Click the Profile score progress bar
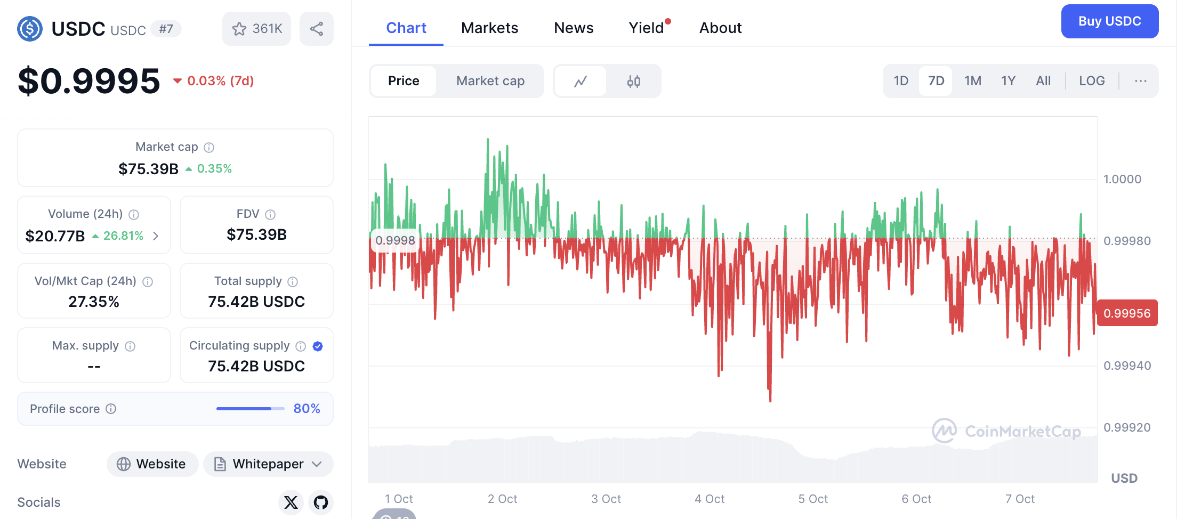This screenshot has height=519, width=1177. (249, 408)
